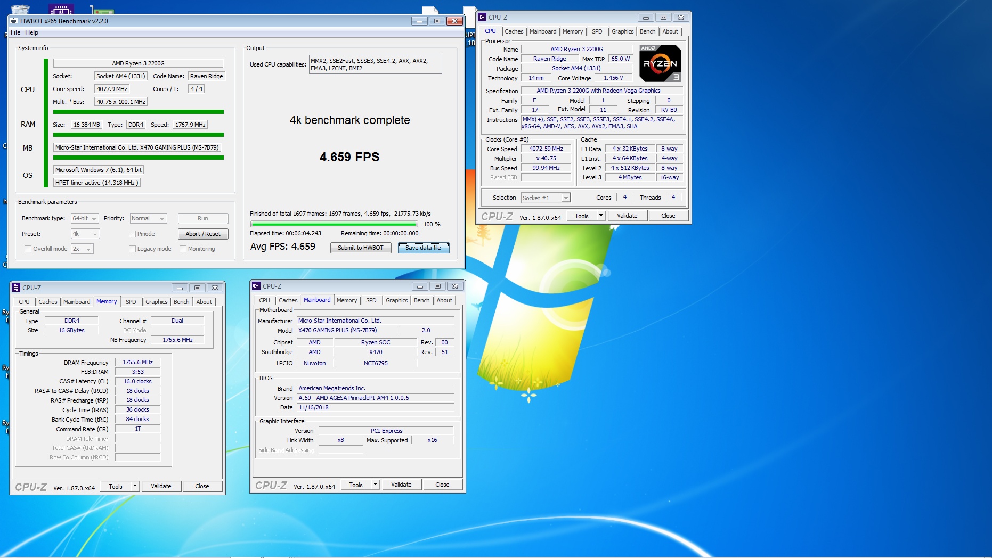Click the AMD Ryzen 3 2200G field in HWBOT

click(138, 63)
